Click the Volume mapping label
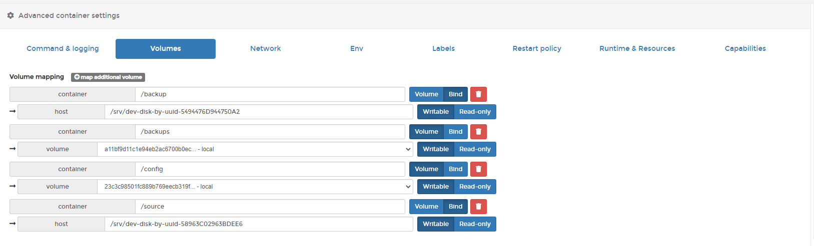Viewport: 814px width, 246px height. click(x=37, y=77)
